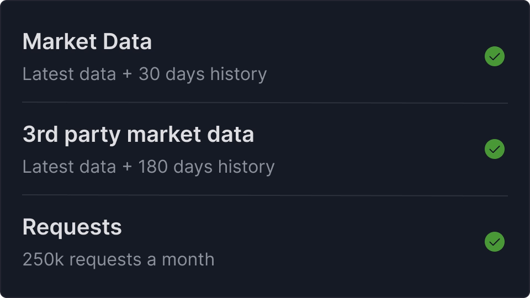Click the word 'history' in the 30 days line

coord(239,74)
